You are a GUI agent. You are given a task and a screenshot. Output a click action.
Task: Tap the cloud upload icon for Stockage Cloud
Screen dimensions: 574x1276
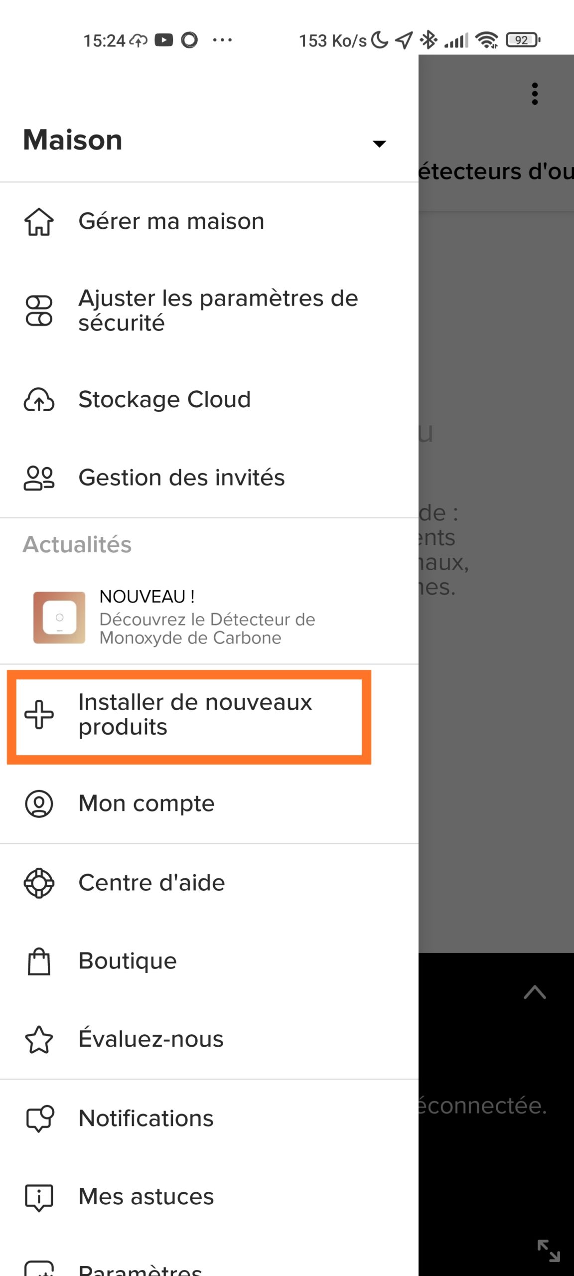[39, 400]
